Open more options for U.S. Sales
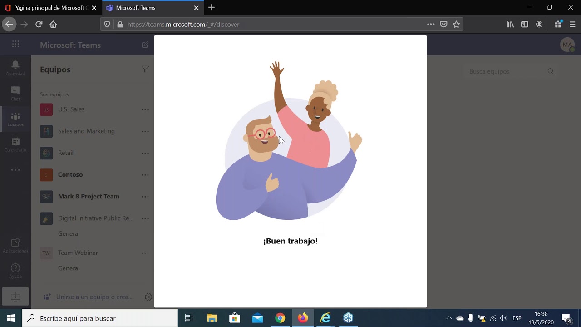The image size is (581, 327). point(145,109)
